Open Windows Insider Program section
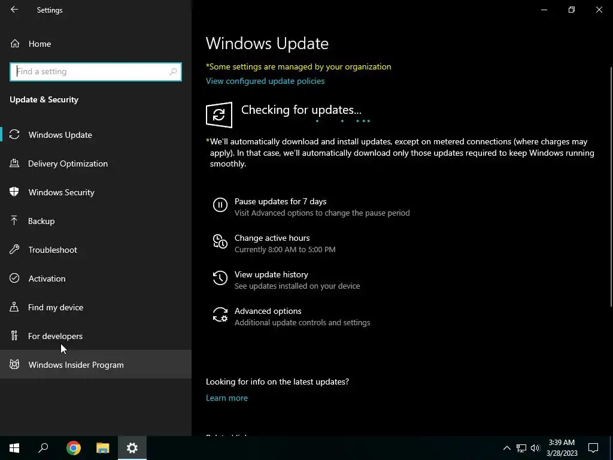 tap(96, 365)
